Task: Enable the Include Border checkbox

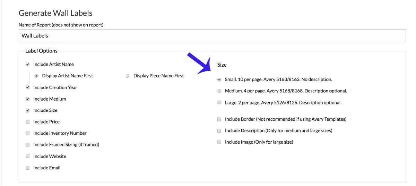Action: (x=219, y=119)
